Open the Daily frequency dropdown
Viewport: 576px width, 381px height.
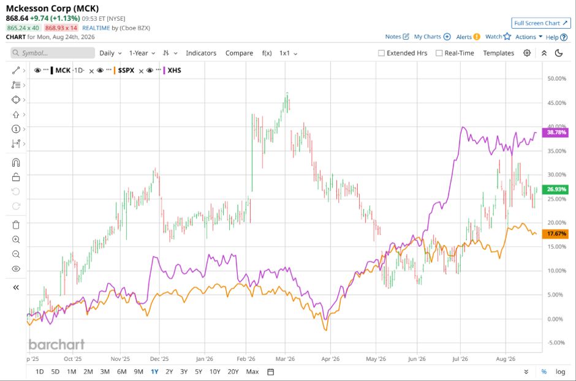pos(110,53)
